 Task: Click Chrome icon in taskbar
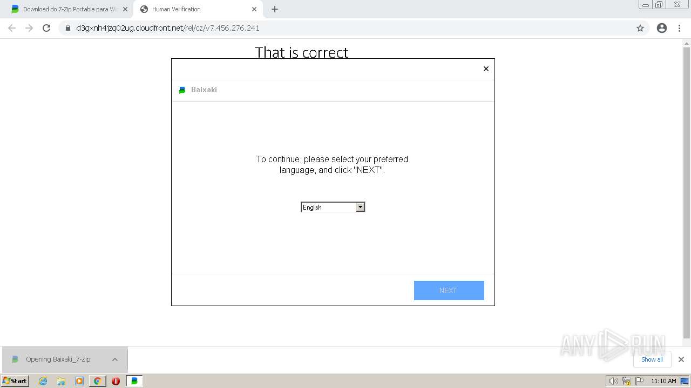pos(98,381)
